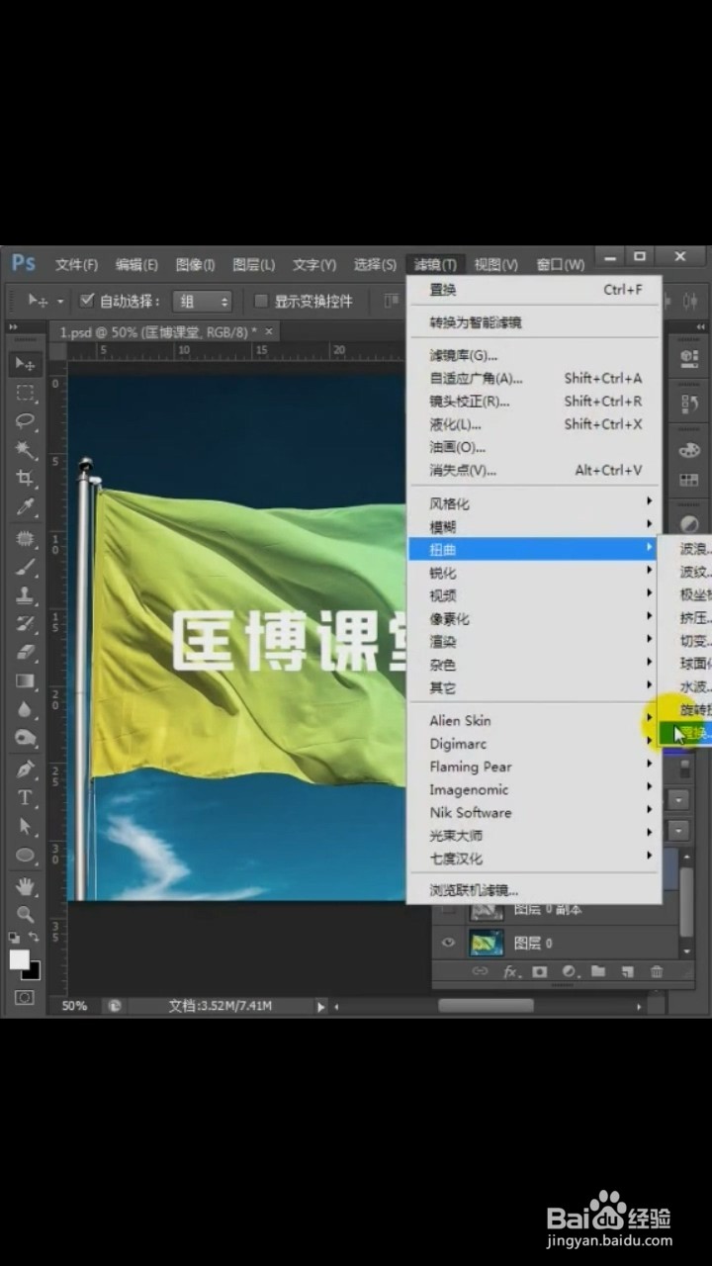The image size is (712, 1266).
Task: Open the 文件(F) menu
Action: coord(76,264)
